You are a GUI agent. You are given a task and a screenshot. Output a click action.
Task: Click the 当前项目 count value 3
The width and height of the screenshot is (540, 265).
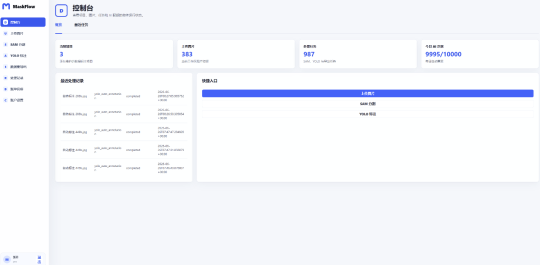pos(61,54)
